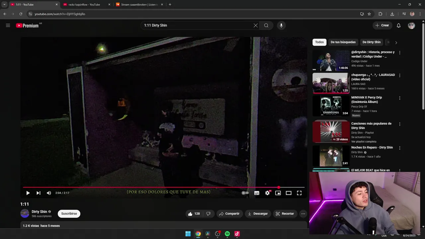425x239 pixels.
Task: Open the browser downloads icon
Action: [x=392, y=14]
